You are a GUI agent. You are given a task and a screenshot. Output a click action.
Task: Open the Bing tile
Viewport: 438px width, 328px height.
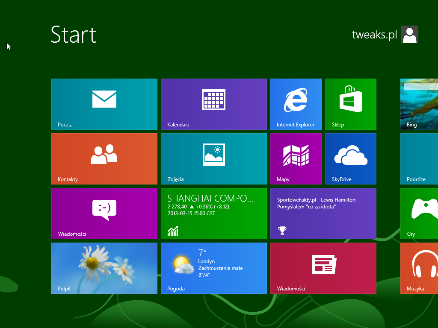[419, 104]
